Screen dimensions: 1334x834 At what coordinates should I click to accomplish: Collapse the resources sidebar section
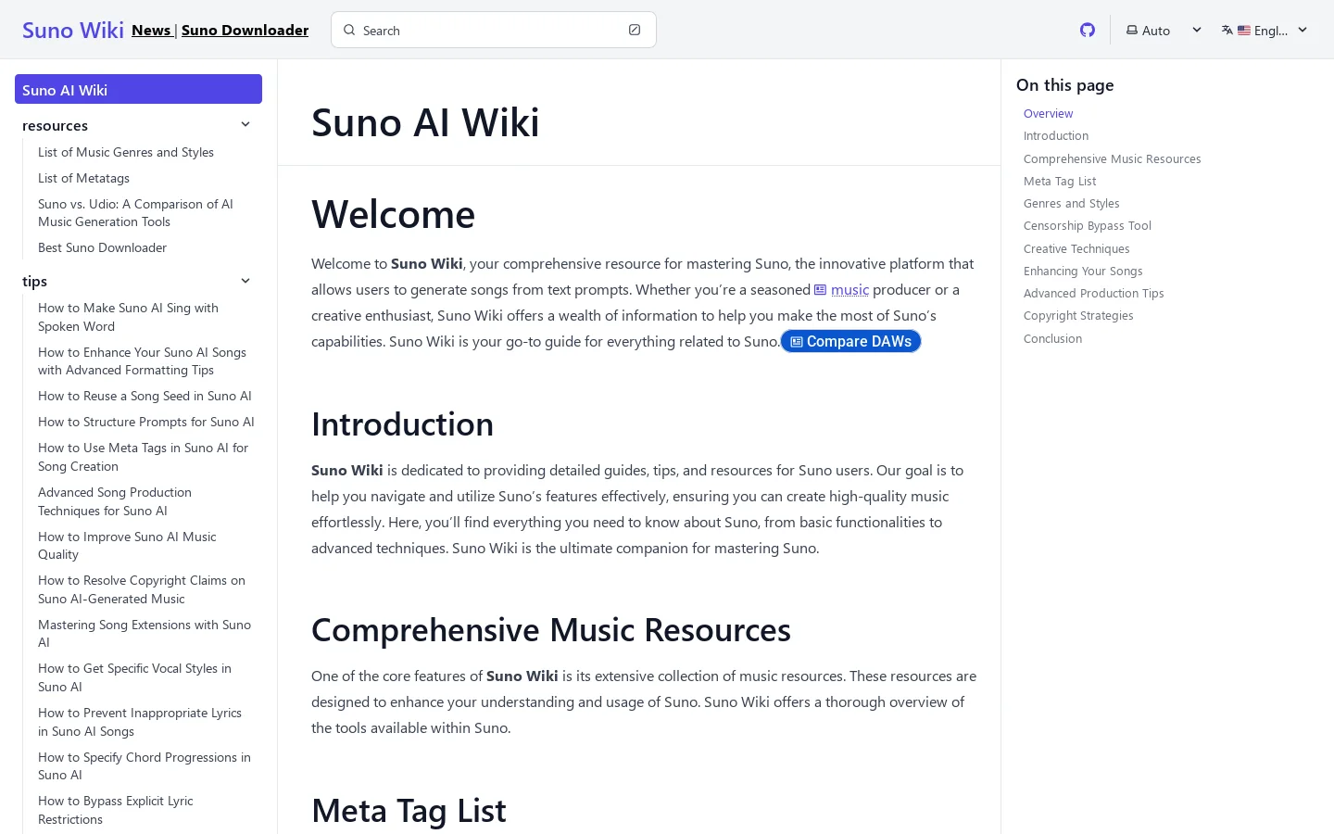click(x=245, y=125)
